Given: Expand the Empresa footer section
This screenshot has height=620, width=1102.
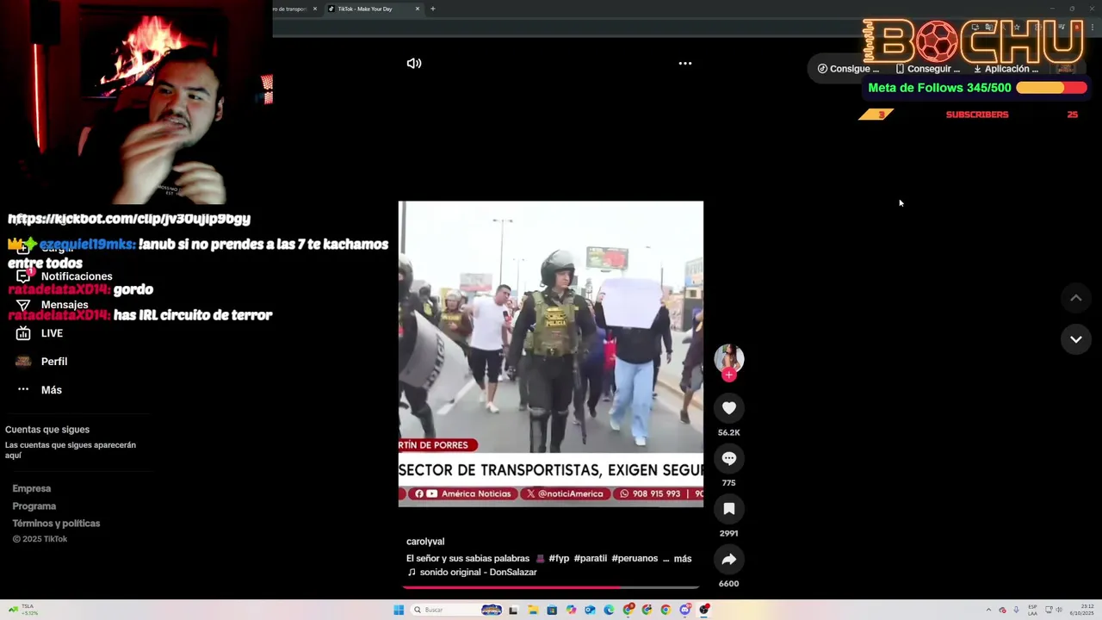Looking at the screenshot, I should click(x=32, y=488).
